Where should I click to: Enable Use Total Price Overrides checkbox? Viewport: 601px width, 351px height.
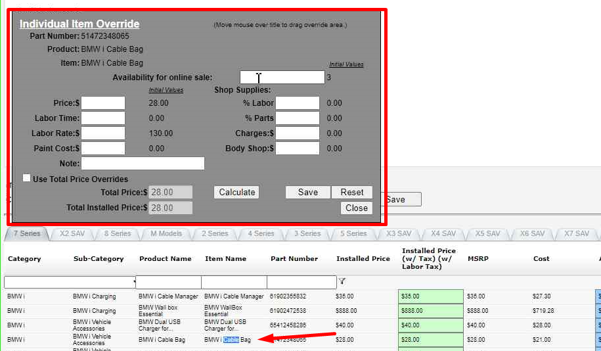(x=26, y=178)
